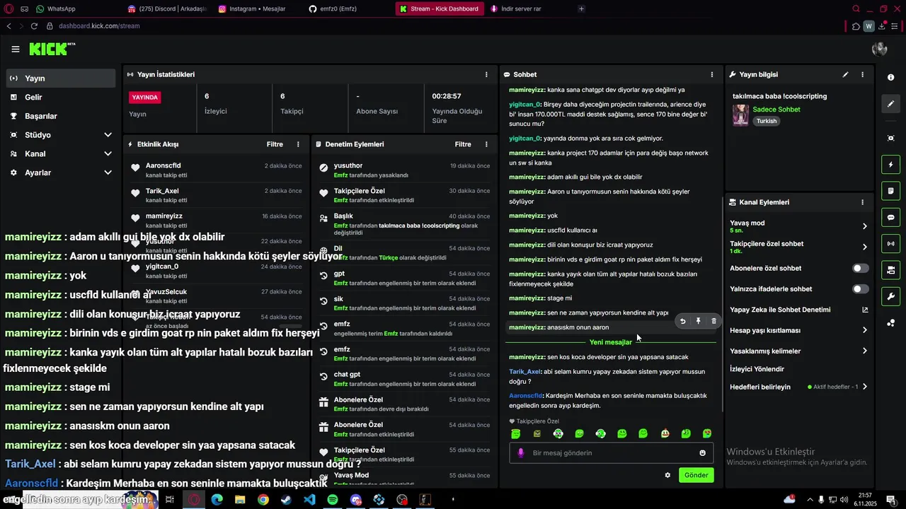
Task: Focus the Bir mesaj gönderin chat input
Action: click(x=611, y=453)
